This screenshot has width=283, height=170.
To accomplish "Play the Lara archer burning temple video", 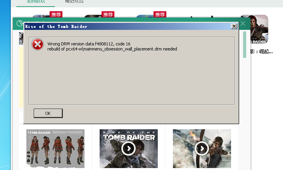I will 202,149.
